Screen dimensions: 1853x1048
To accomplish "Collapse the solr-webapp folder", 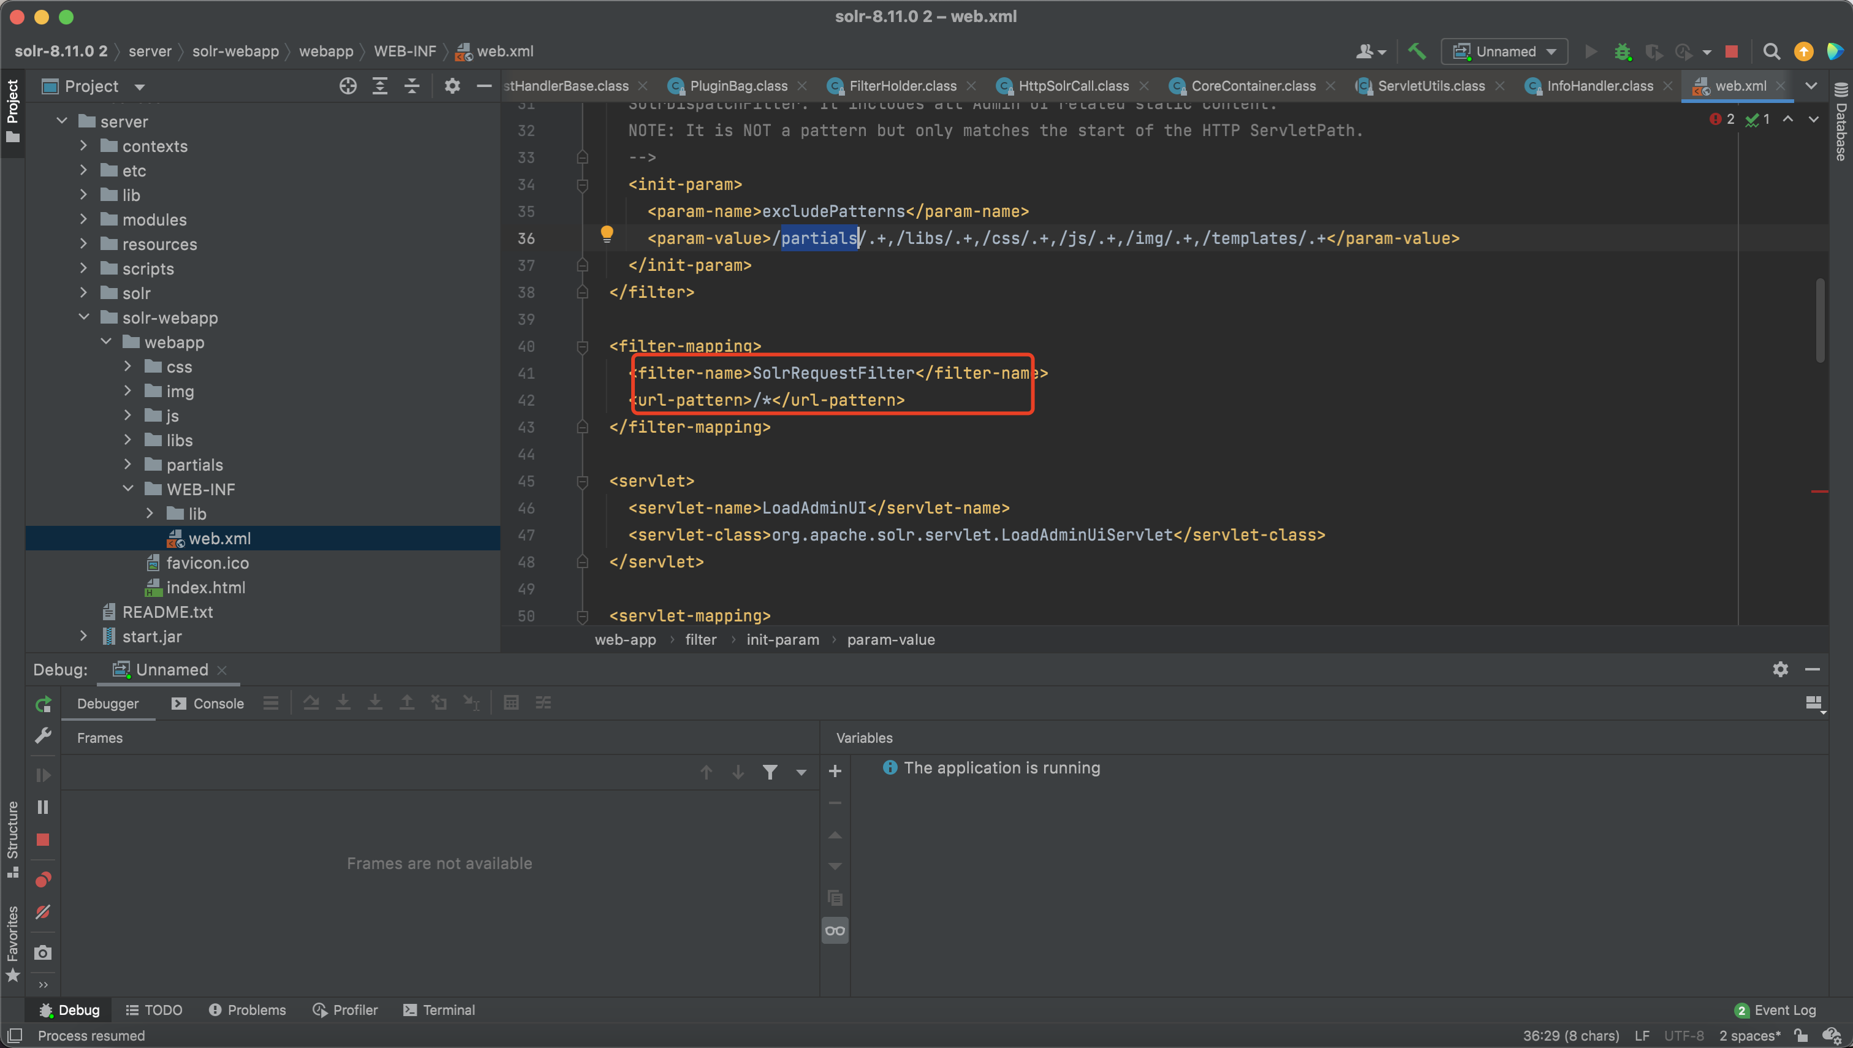I will point(83,317).
